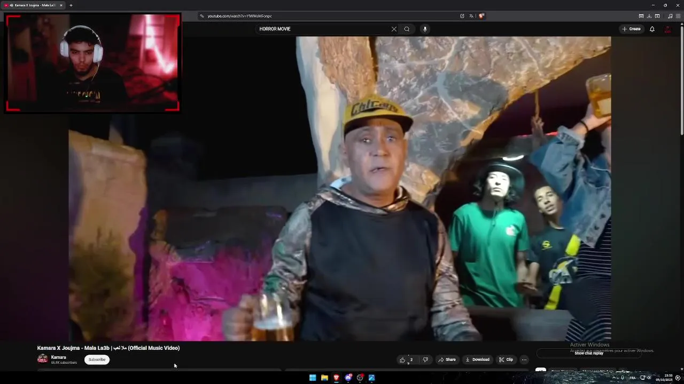The width and height of the screenshot is (684, 384).
Task: Open Brave browser from the taskbar
Action: [x=336, y=378]
